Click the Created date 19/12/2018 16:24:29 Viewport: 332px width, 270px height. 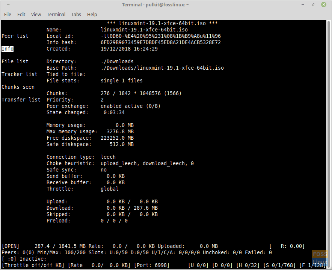pos(129,49)
